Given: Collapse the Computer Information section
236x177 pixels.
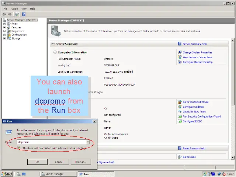Looking at the screenshot, I should point(55,52).
